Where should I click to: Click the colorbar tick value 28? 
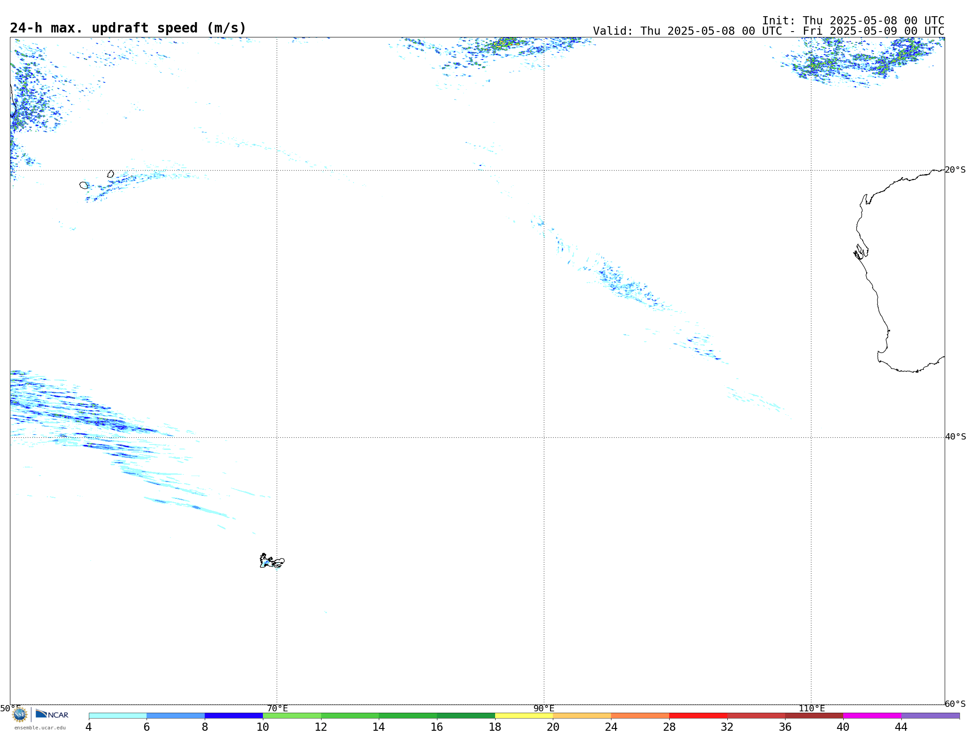coord(669,727)
